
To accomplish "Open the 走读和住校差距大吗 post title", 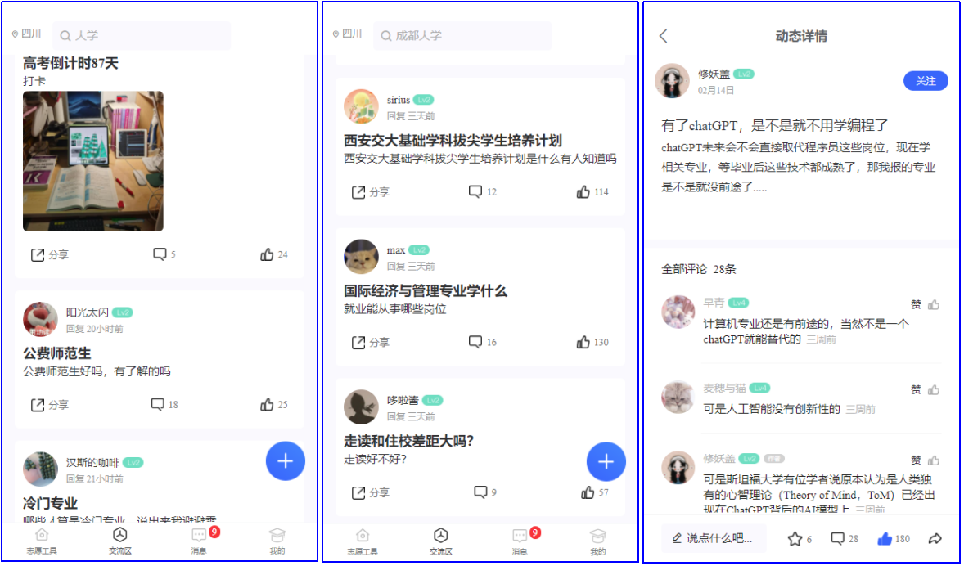I will 408,441.
